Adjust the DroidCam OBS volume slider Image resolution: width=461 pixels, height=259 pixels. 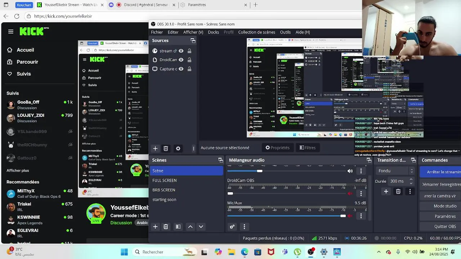click(x=286, y=194)
